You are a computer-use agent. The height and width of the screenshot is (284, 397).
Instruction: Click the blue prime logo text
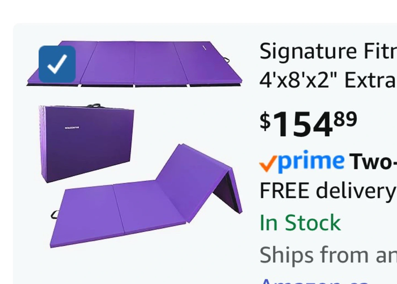(311, 161)
